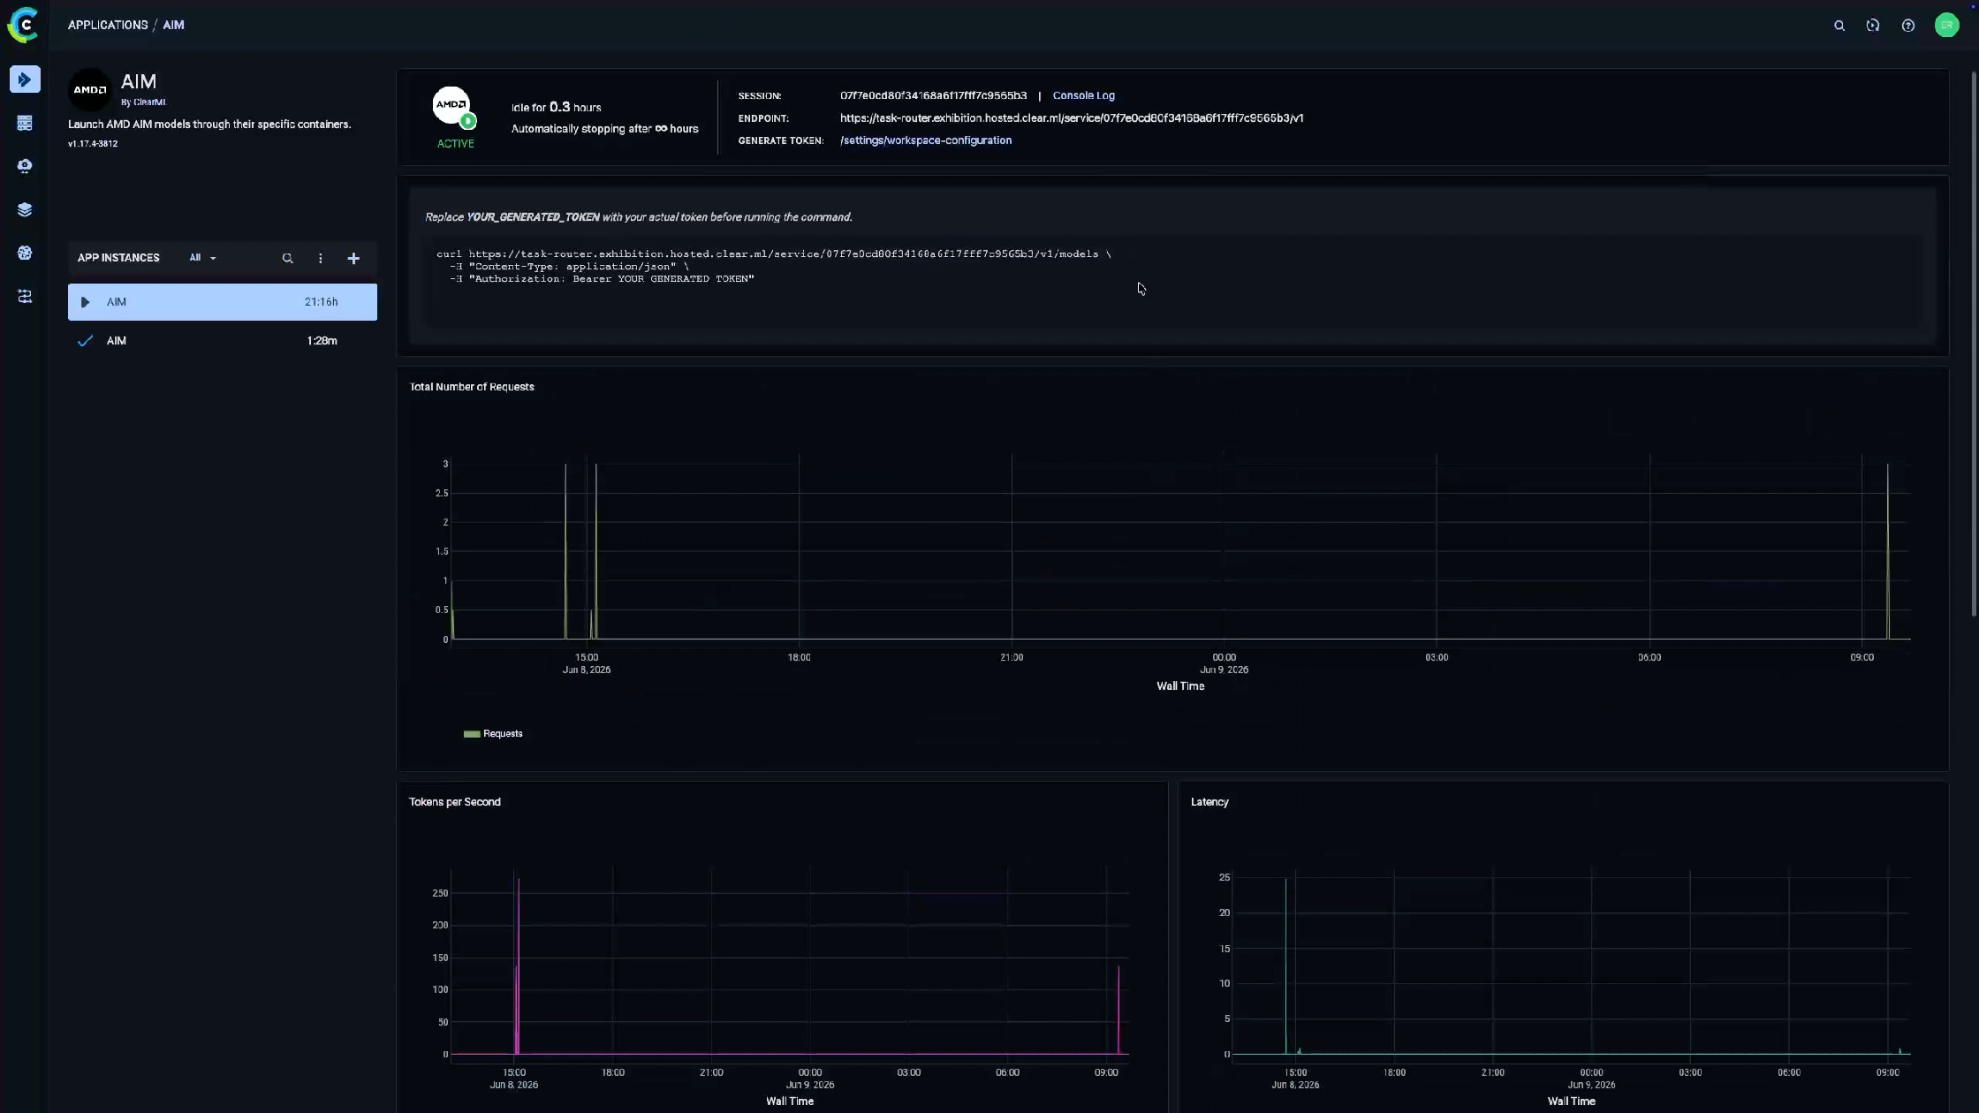Click the 'Launch AMD AIM models' description text
The width and height of the screenshot is (1979, 1113).
(209, 125)
